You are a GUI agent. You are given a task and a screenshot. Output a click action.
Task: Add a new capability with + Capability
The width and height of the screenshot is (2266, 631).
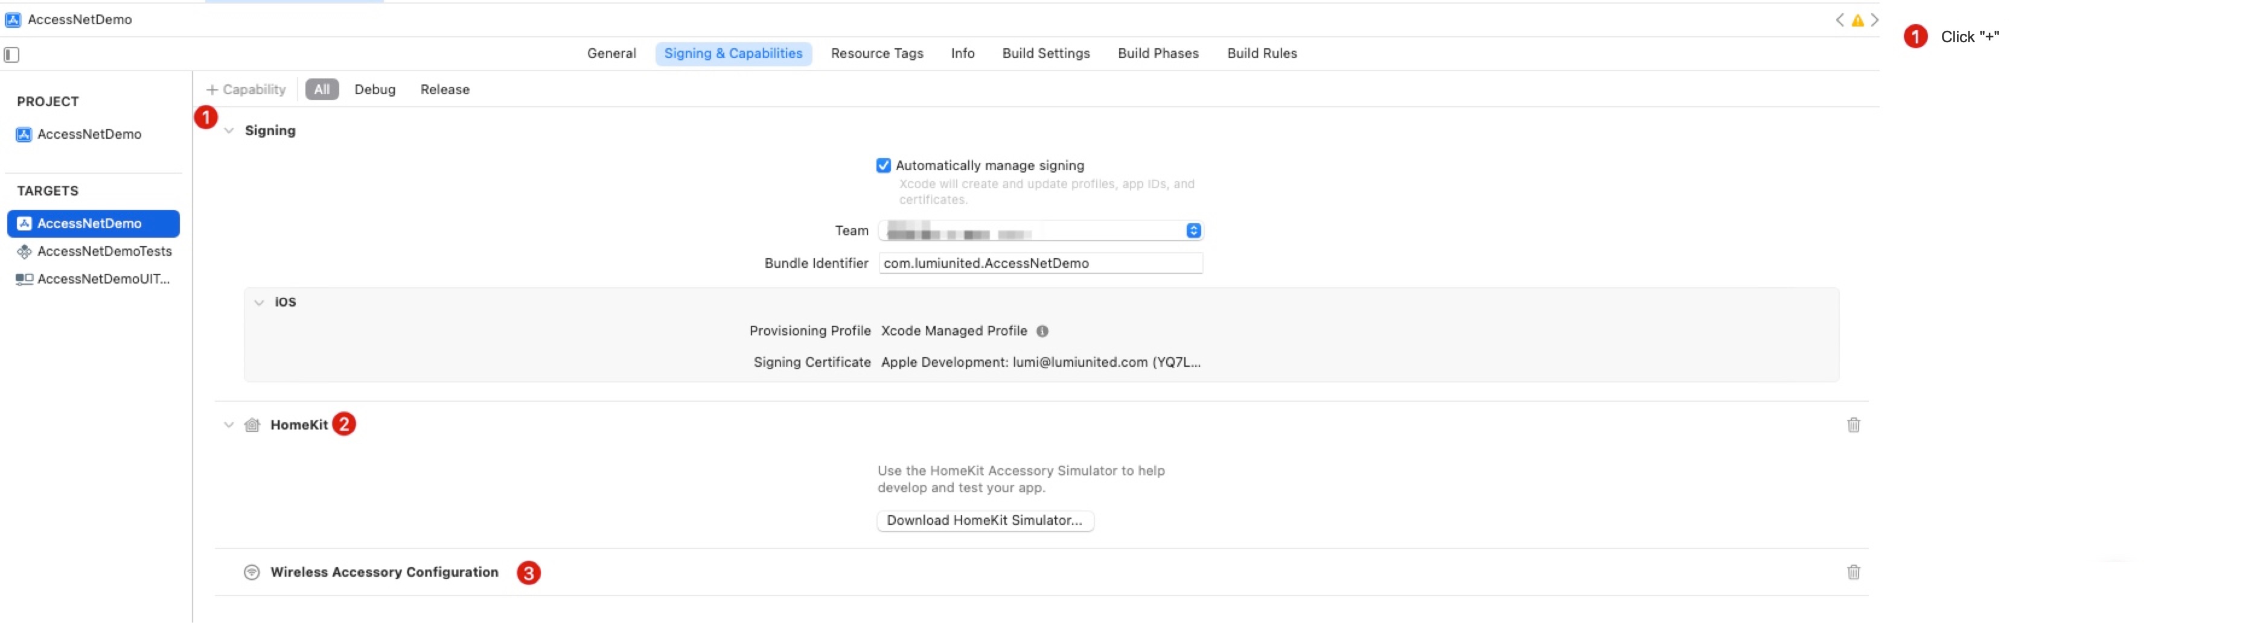point(246,90)
